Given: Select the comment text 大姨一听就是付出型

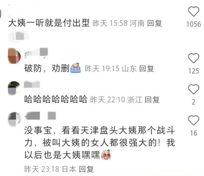Looking at the screenshot, I should [x=49, y=23].
